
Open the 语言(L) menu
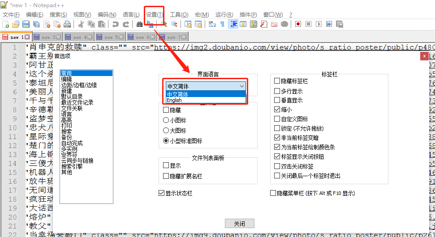131,15
